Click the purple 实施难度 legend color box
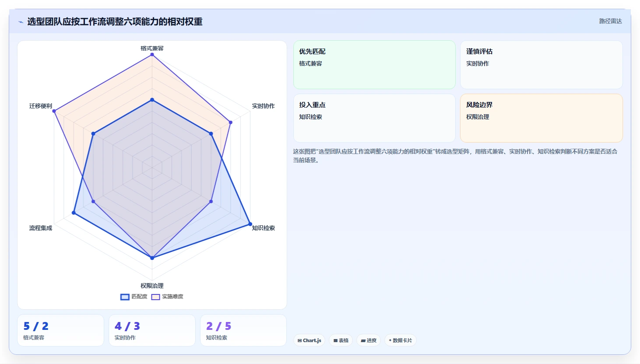The height and width of the screenshot is (364, 640). [x=155, y=297]
